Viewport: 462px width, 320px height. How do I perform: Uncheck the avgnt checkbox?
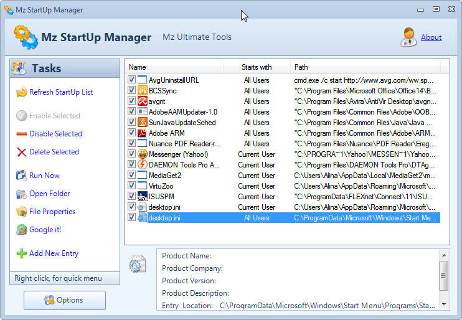click(131, 101)
